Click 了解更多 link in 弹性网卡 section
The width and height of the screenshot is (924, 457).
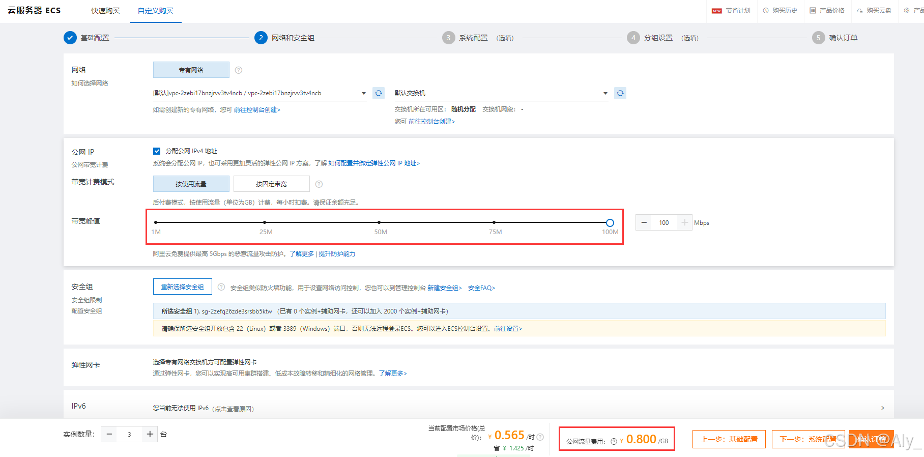click(393, 374)
